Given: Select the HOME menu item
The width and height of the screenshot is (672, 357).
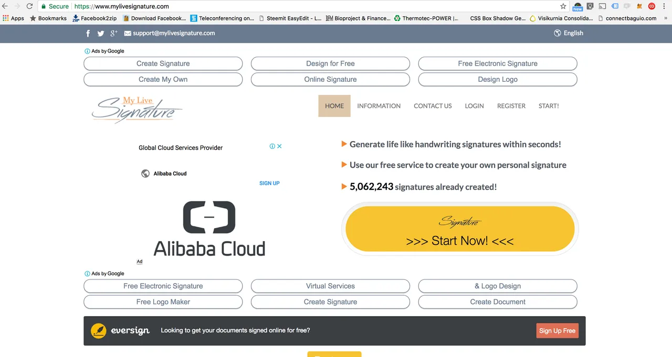Looking at the screenshot, I should (x=334, y=106).
